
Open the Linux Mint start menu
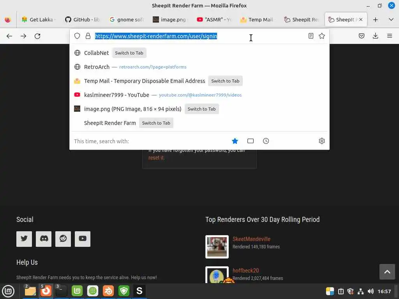8,291
